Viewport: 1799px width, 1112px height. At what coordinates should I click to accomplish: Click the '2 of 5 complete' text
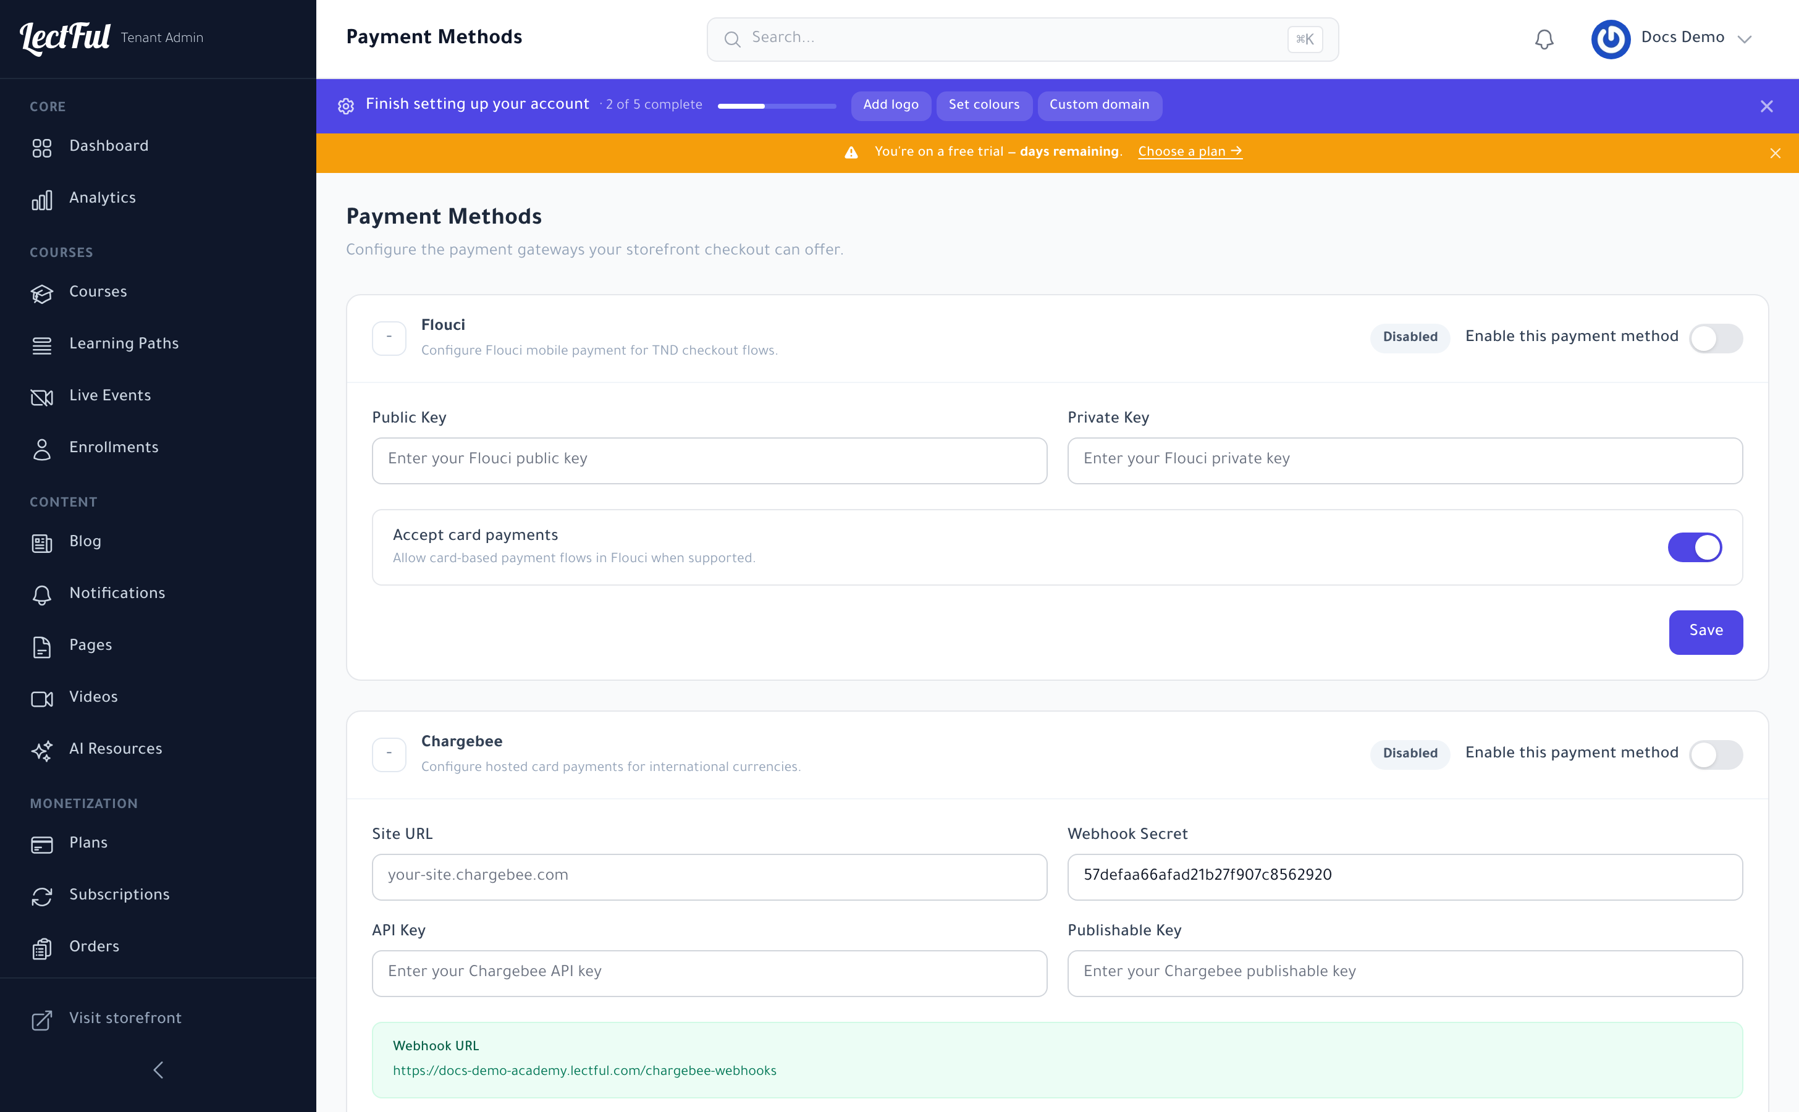click(x=653, y=105)
